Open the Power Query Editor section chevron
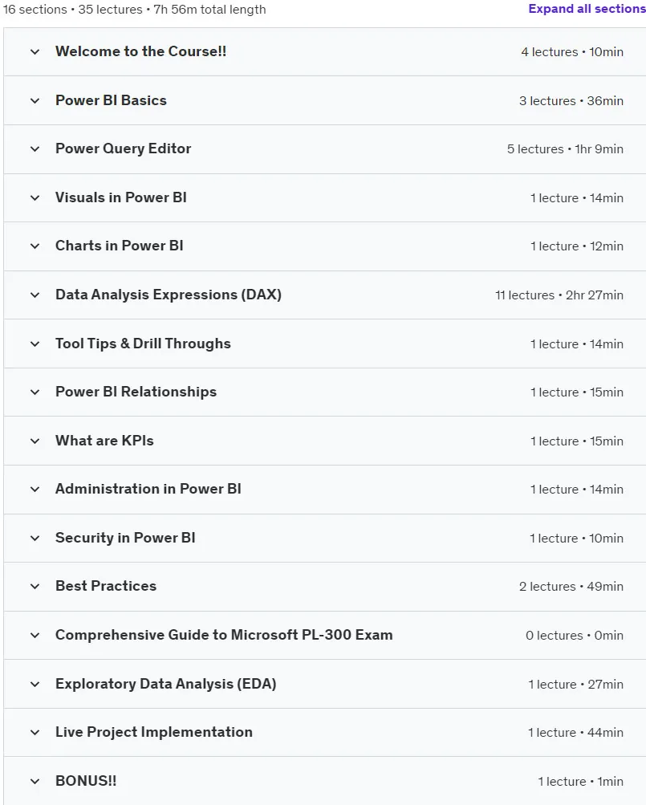 tap(35, 149)
